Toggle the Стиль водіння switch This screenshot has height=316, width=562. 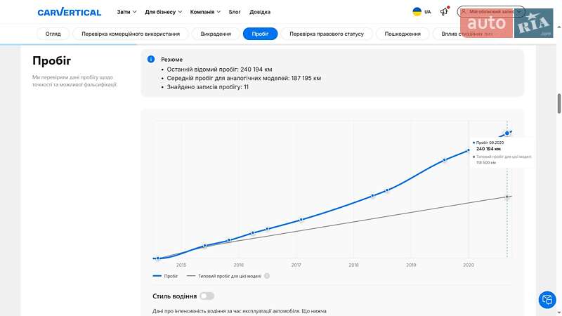207,296
